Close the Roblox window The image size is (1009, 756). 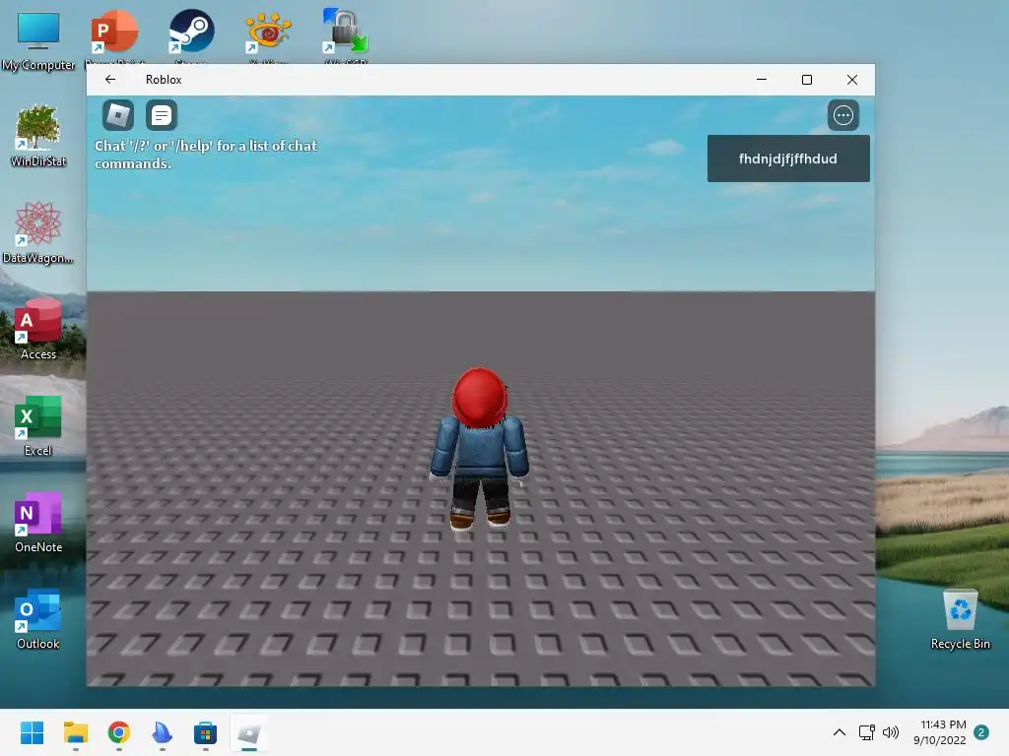point(852,79)
